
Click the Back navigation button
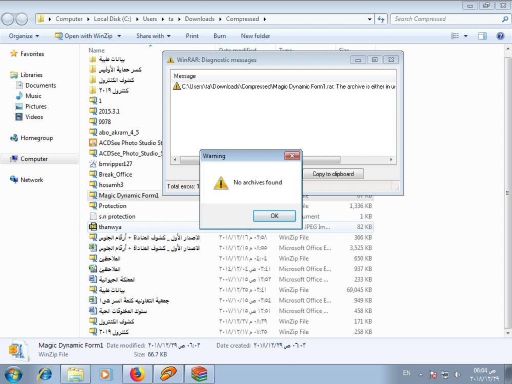pyautogui.click(x=8, y=19)
